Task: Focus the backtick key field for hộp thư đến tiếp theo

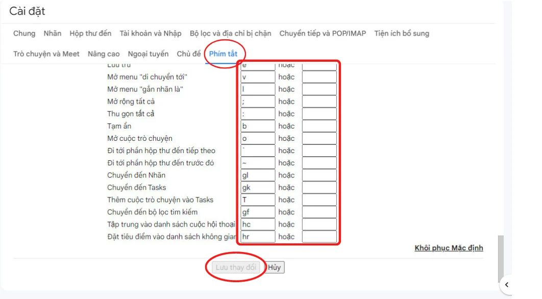Action: [x=258, y=151]
